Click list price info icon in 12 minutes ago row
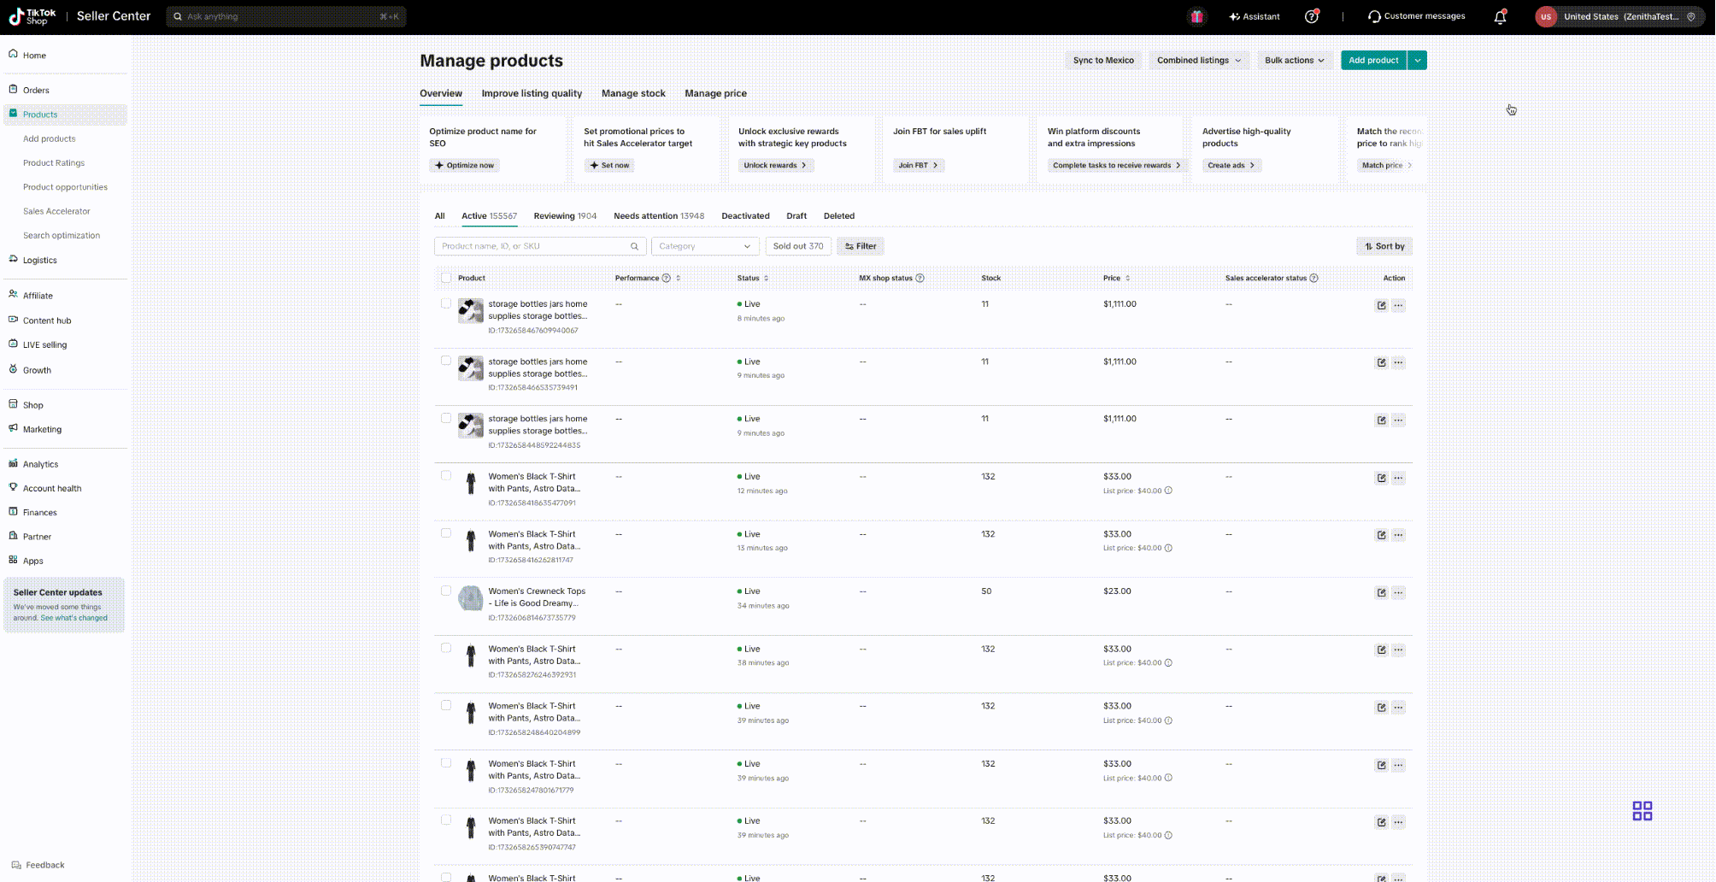The width and height of the screenshot is (1716, 882). [1168, 491]
